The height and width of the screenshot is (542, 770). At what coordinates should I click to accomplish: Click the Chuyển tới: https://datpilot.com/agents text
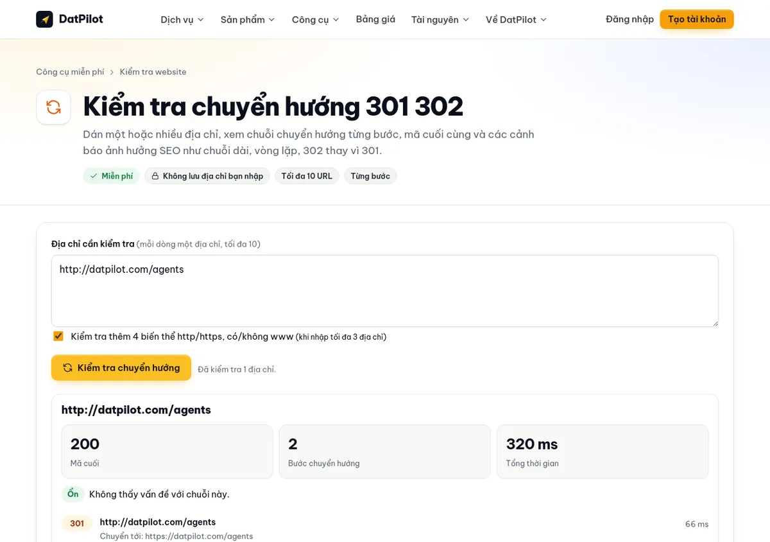tap(176, 536)
